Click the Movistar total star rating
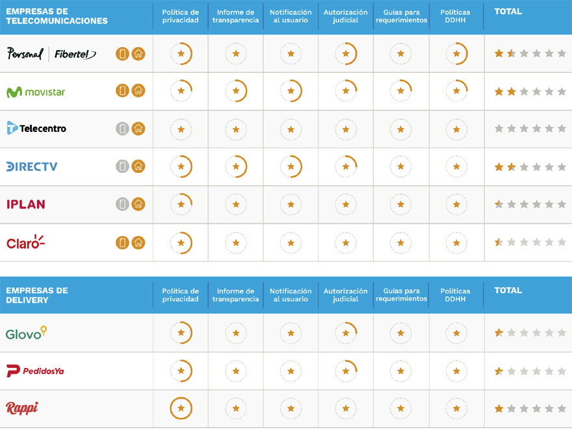This screenshot has width=572, height=429. pyautogui.click(x=530, y=92)
